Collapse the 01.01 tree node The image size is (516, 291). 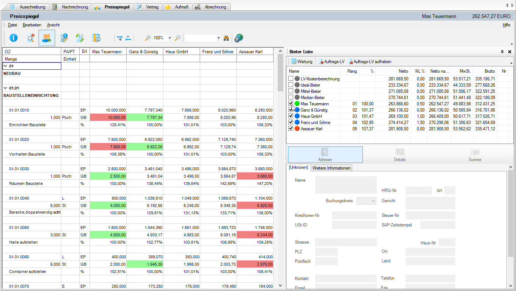tap(6, 88)
